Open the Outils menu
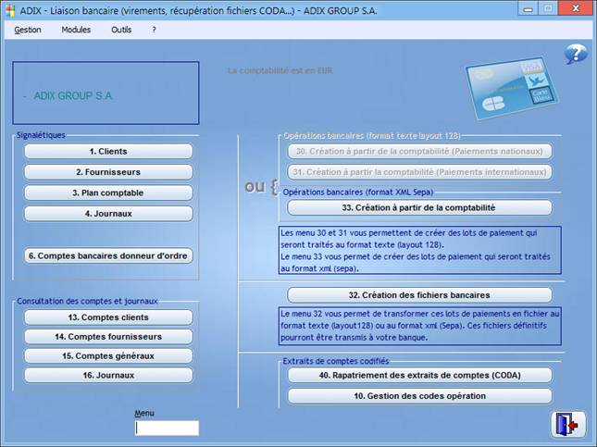Image resolution: width=597 pixels, height=447 pixels. click(x=121, y=30)
